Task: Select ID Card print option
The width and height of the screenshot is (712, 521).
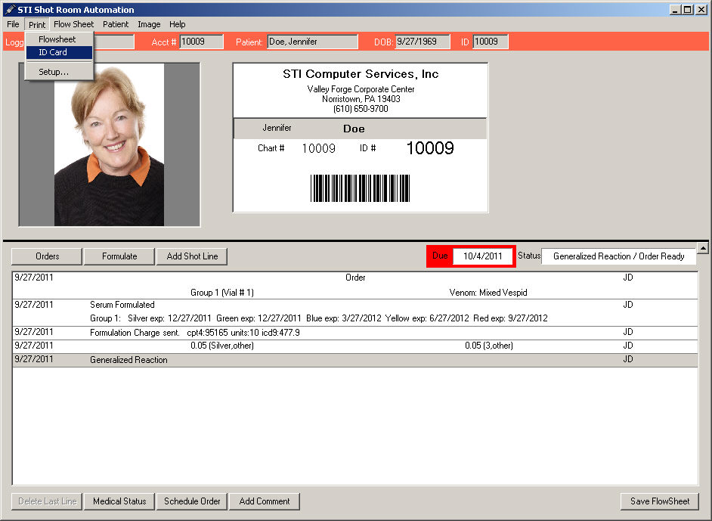Action: point(59,52)
